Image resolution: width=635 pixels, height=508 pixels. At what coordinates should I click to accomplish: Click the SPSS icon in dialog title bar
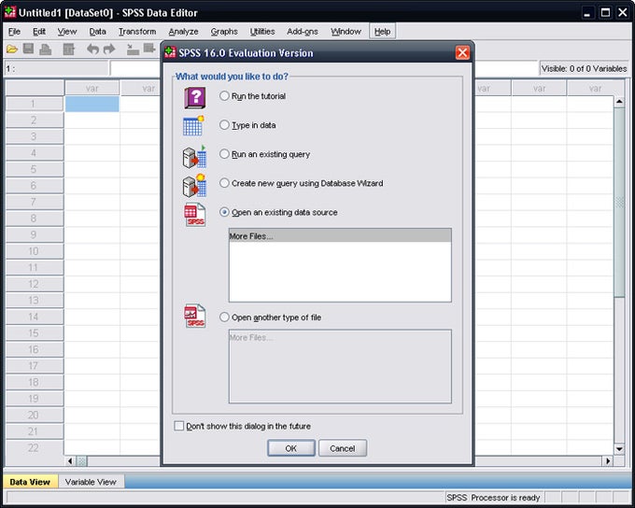[x=170, y=52]
